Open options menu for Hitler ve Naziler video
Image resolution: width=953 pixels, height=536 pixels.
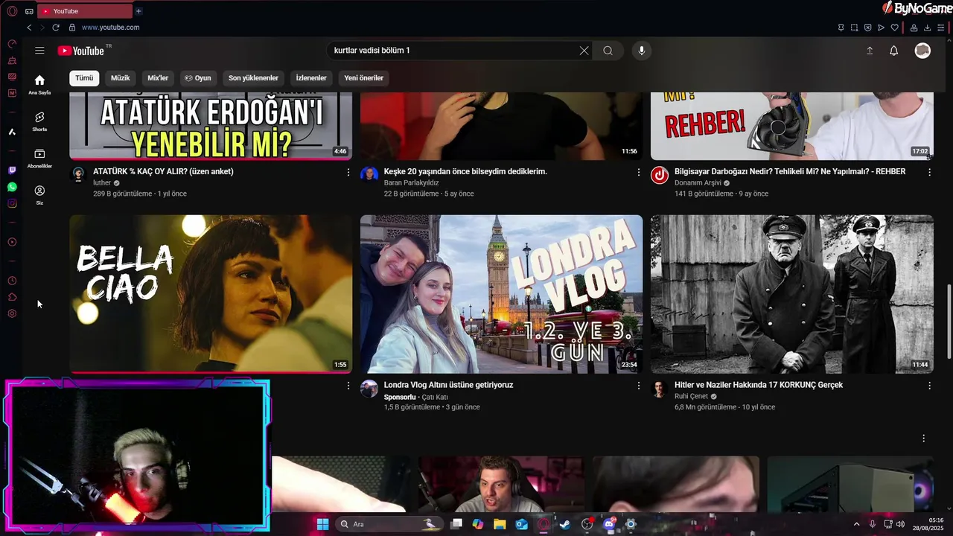pos(929,386)
